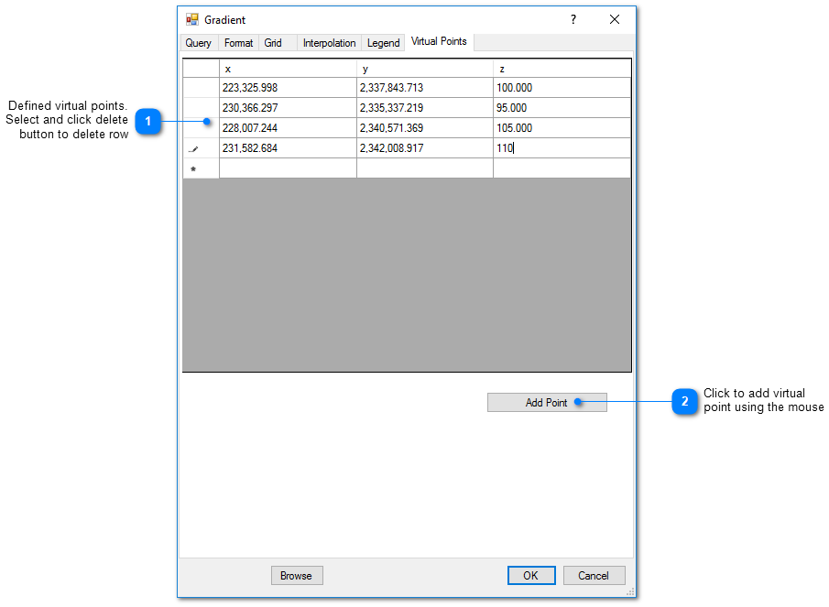Confirm the dialog with OK
Screen dimensions: 829x607
point(531,575)
